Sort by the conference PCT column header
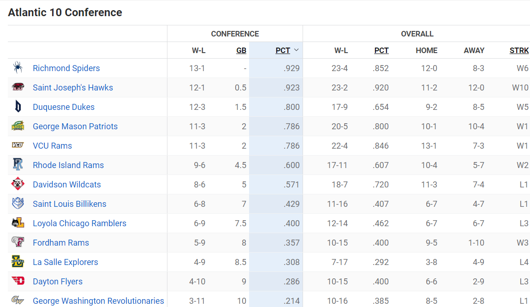 283,50
